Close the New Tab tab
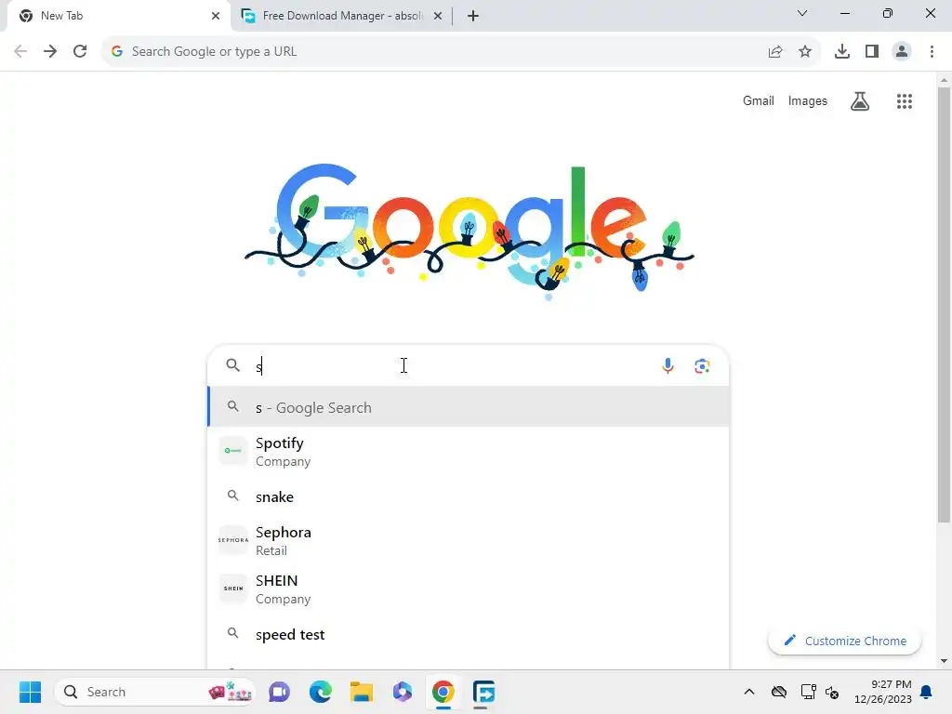Viewport: 952px width, 714px height. (216, 16)
